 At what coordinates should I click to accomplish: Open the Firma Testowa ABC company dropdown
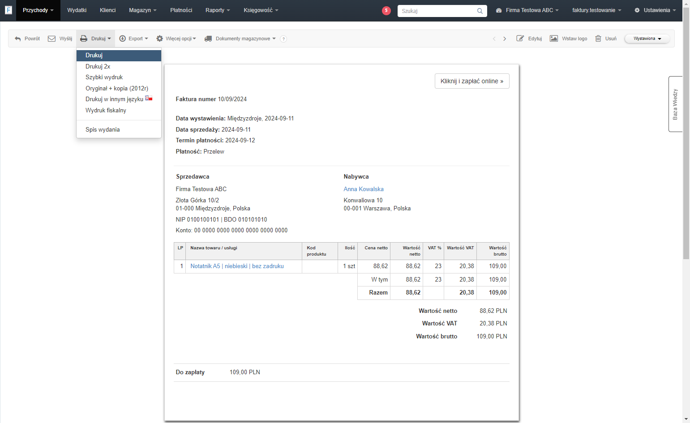(x=527, y=10)
